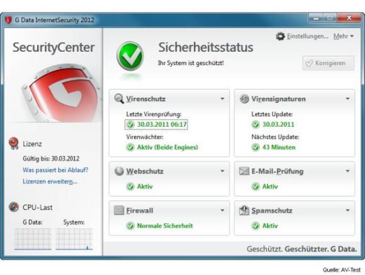
Task: Click the Webschutz heading
Action: pos(145,171)
